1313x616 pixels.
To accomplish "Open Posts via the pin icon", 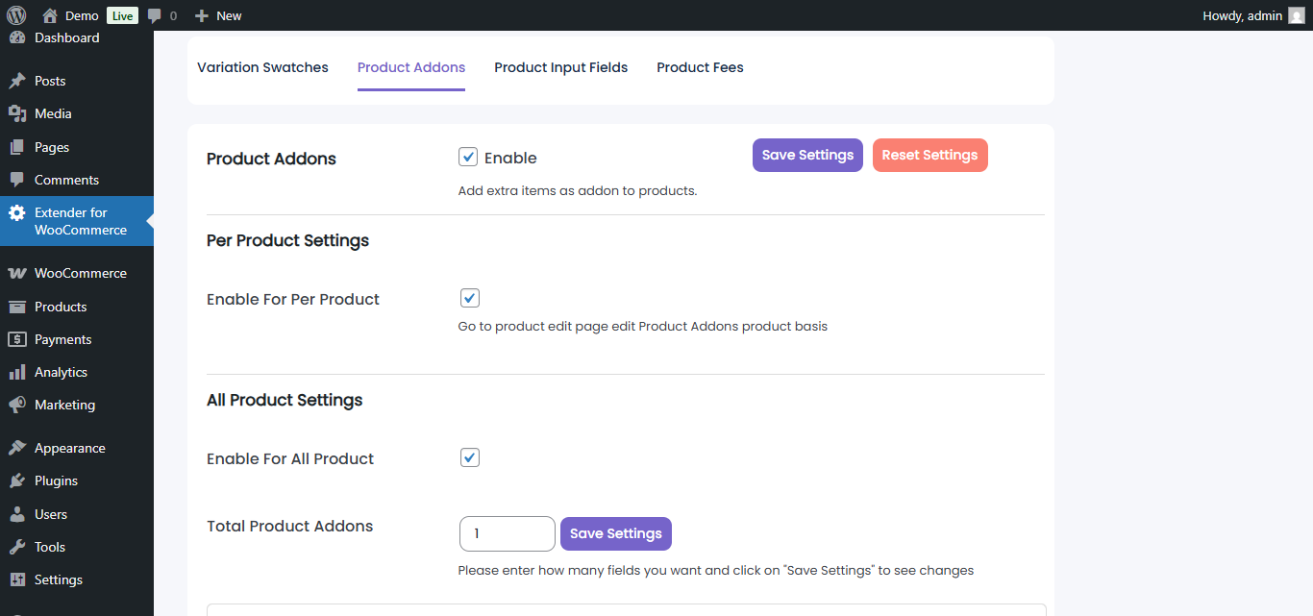I will [17, 81].
